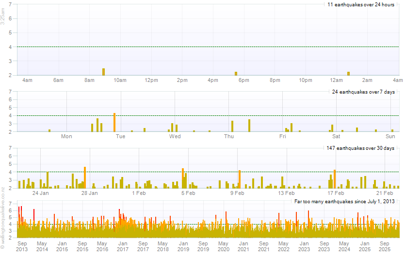Select the earthquake bar after 12am in top chart
405x257 pixels.
tap(348, 73)
